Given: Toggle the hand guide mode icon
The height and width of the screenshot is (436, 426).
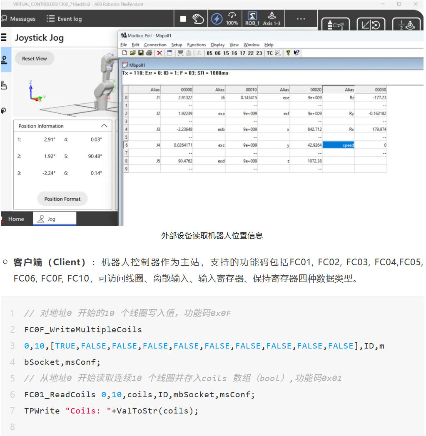Looking at the screenshot, I should pyautogui.click(x=198, y=19).
